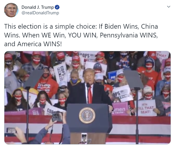The width and height of the screenshot is (175, 153).
Task: Click the blue verified checkmark badge
Action: tap(57, 7)
